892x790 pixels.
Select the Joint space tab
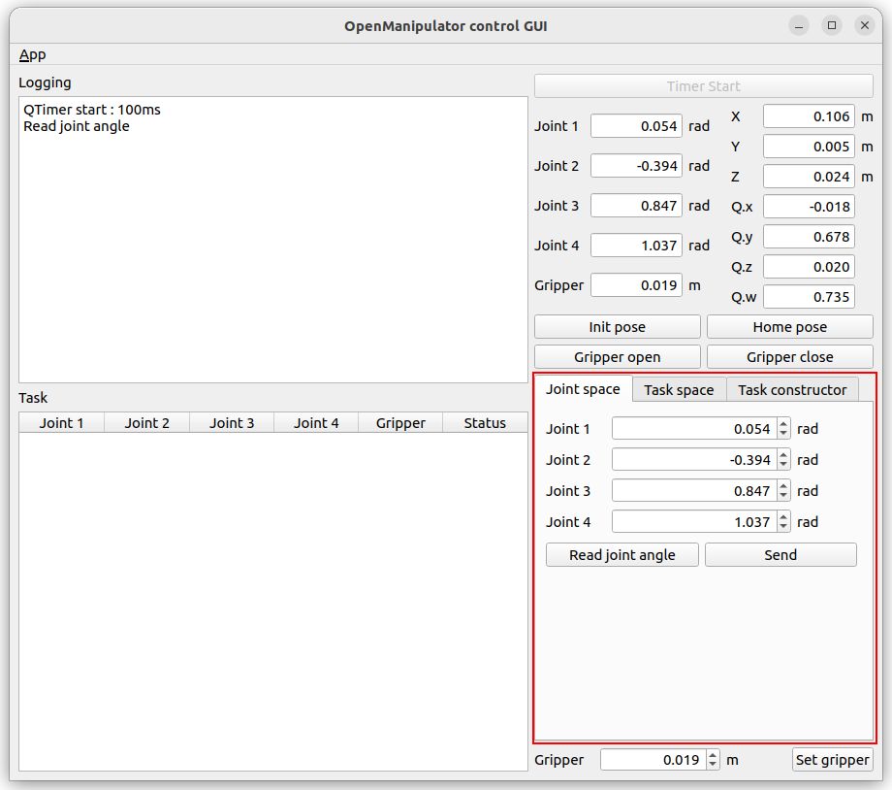pyautogui.click(x=583, y=389)
